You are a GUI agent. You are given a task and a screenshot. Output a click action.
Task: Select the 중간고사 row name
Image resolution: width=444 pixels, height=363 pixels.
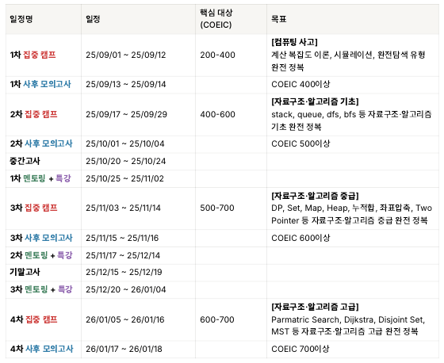(x=25, y=161)
